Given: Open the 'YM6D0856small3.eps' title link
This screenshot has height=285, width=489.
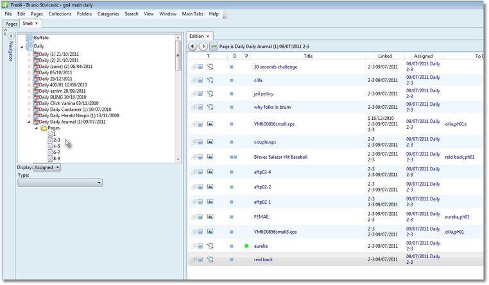Looking at the screenshot, I should click(x=275, y=232).
